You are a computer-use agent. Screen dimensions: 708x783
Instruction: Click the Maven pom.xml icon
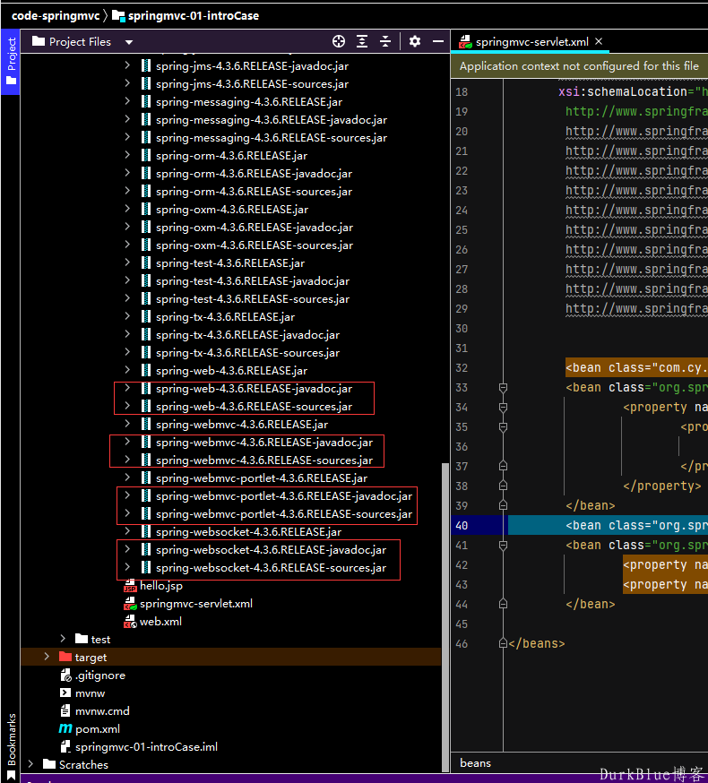pos(65,728)
